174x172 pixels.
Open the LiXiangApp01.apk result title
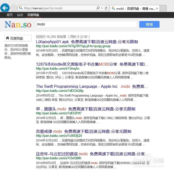(87, 42)
